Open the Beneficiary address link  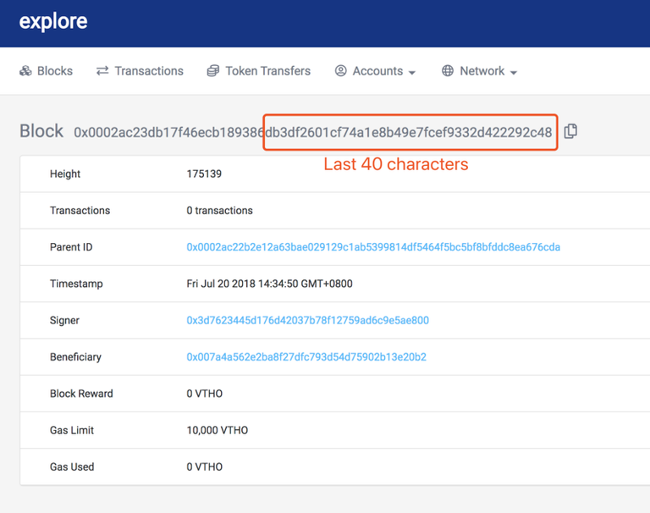(306, 357)
